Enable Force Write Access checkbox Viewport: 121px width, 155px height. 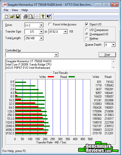50,24
